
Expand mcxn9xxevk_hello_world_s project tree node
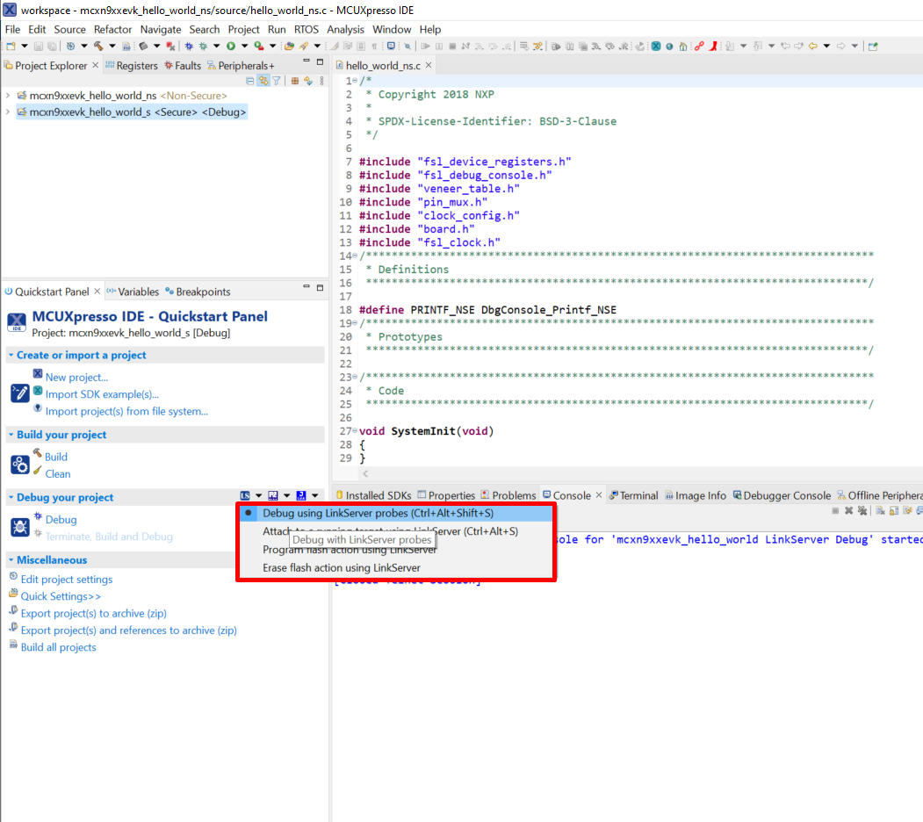tap(8, 112)
